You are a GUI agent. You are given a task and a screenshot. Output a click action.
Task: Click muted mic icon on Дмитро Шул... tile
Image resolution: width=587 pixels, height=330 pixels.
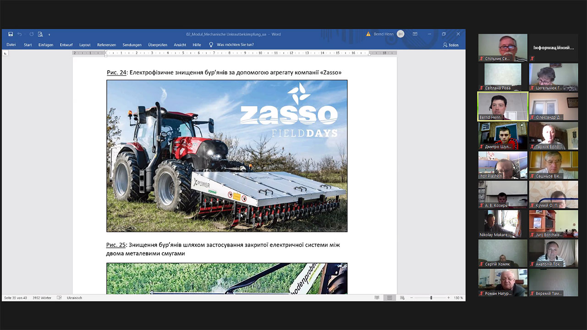(x=482, y=147)
